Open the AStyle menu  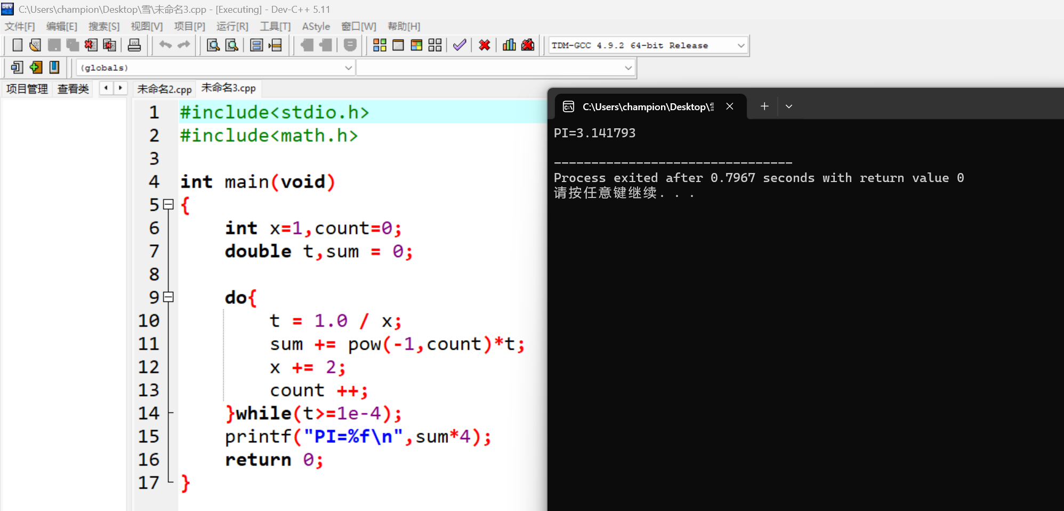coord(316,27)
